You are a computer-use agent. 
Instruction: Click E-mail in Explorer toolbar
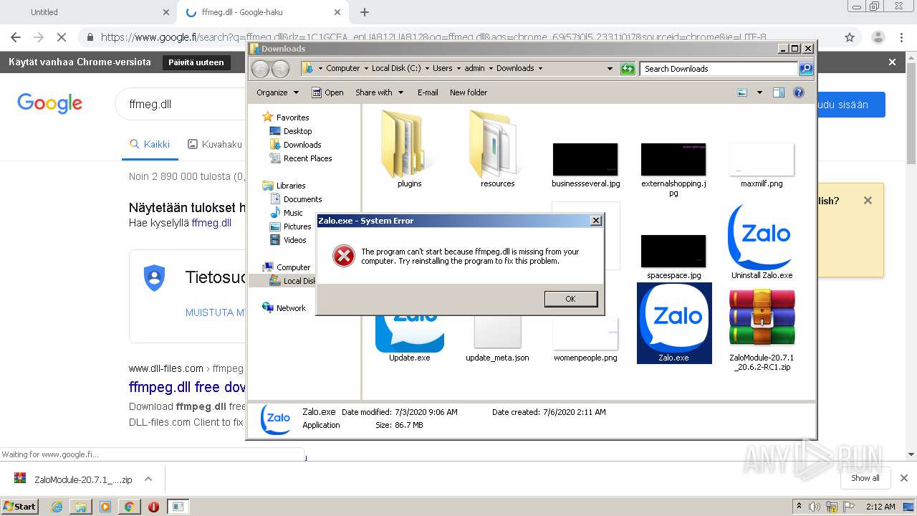pos(428,92)
